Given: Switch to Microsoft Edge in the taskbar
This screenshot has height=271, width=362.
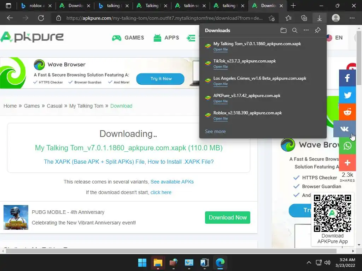Looking at the screenshot, I should (x=220, y=263).
